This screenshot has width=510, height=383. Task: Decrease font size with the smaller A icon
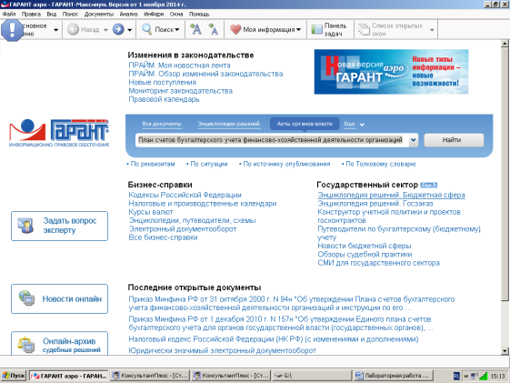tap(213, 29)
